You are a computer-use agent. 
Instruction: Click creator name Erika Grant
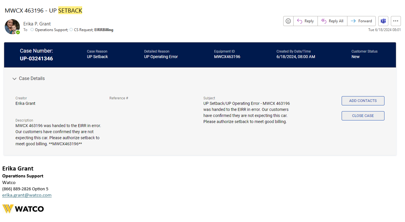click(x=25, y=103)
